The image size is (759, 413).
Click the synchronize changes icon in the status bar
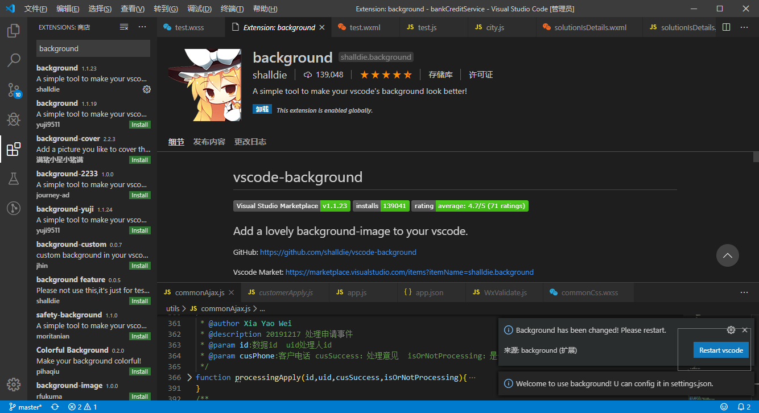click(x=55, y=407)
